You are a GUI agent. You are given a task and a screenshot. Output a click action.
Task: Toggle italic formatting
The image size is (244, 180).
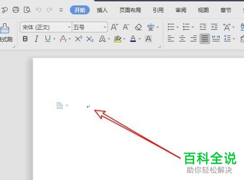tap(37, 39)
